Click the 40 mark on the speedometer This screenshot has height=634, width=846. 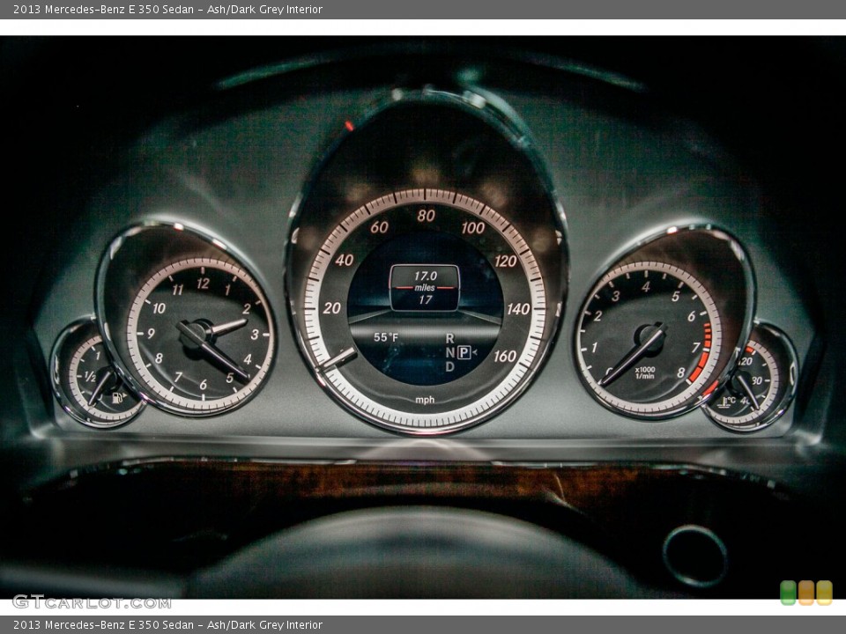(x=345, y=261)
